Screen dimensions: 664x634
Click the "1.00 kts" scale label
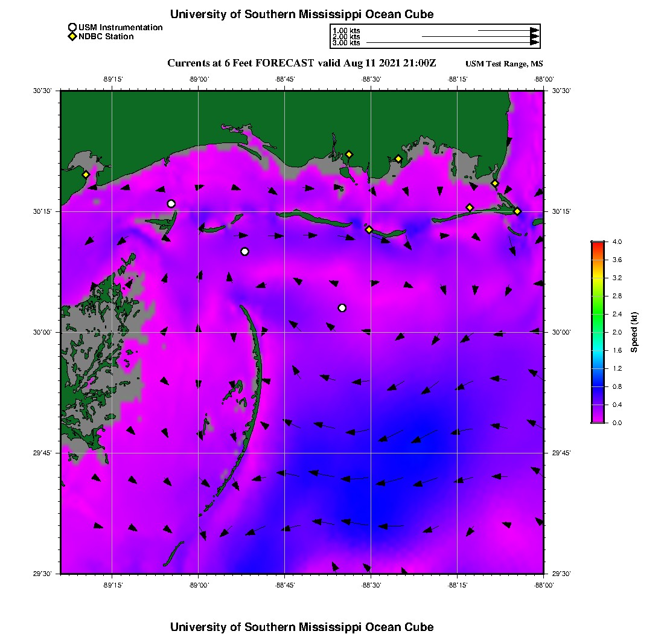point(346,31)
